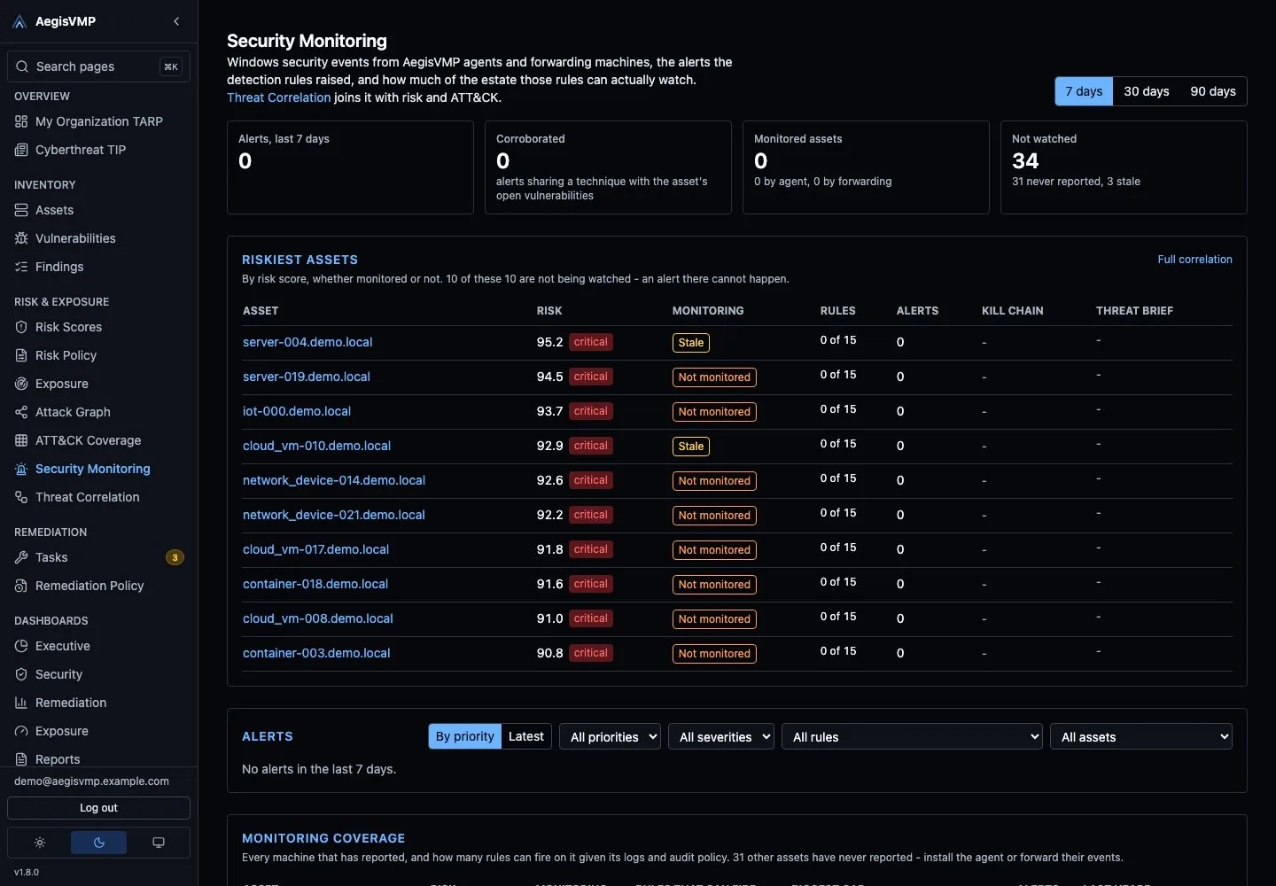Screen dimensions: 1276x886
Task: Click the Tasks badge showing 3
Action: click(x=175, y=557)
